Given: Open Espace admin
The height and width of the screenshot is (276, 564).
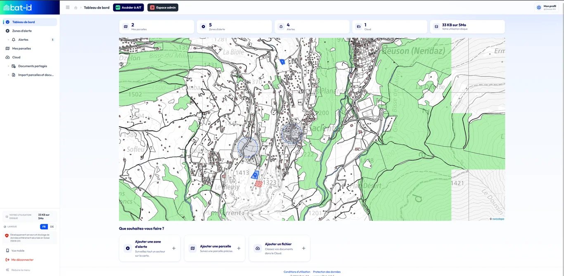Looking at the screenshot, I should [163, 7].
